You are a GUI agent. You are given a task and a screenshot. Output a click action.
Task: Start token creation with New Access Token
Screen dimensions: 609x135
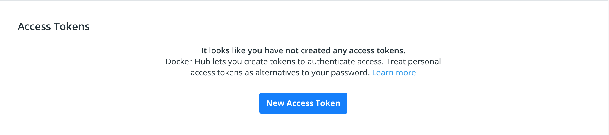(303, 103)
